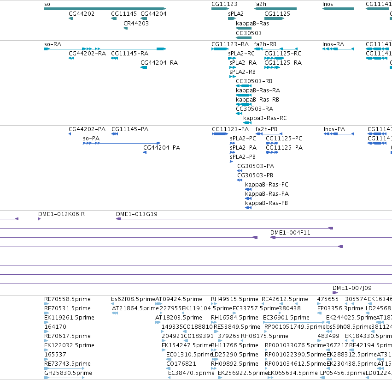Screen dimensions: 392x380
Task: Click the teal Inos gene bar
Action: point(338,9)
